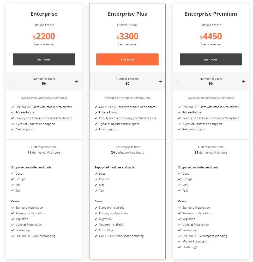Click the Clustering* checkmark in Premium
The width and height of the screenshot is (253, 262).
[179, 247]
